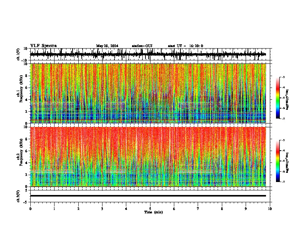Click the thick black ch.3 voltage line
The image size is (304, 234).
pyautogui.click(x=148, y=196)
